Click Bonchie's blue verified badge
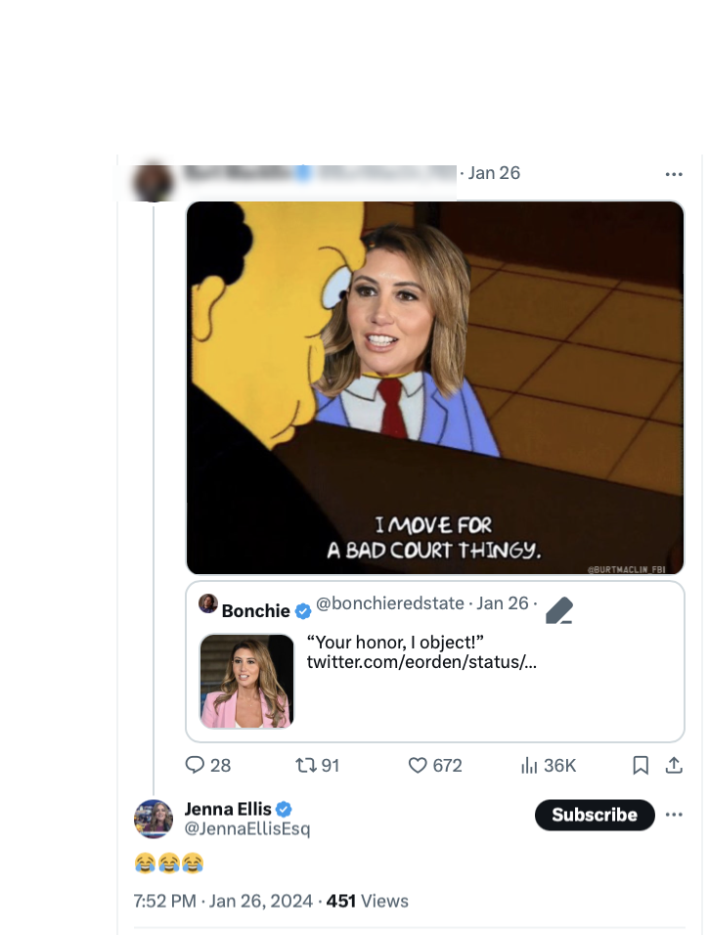Viewport: 709px width, 935px height. tap(303, 611)
